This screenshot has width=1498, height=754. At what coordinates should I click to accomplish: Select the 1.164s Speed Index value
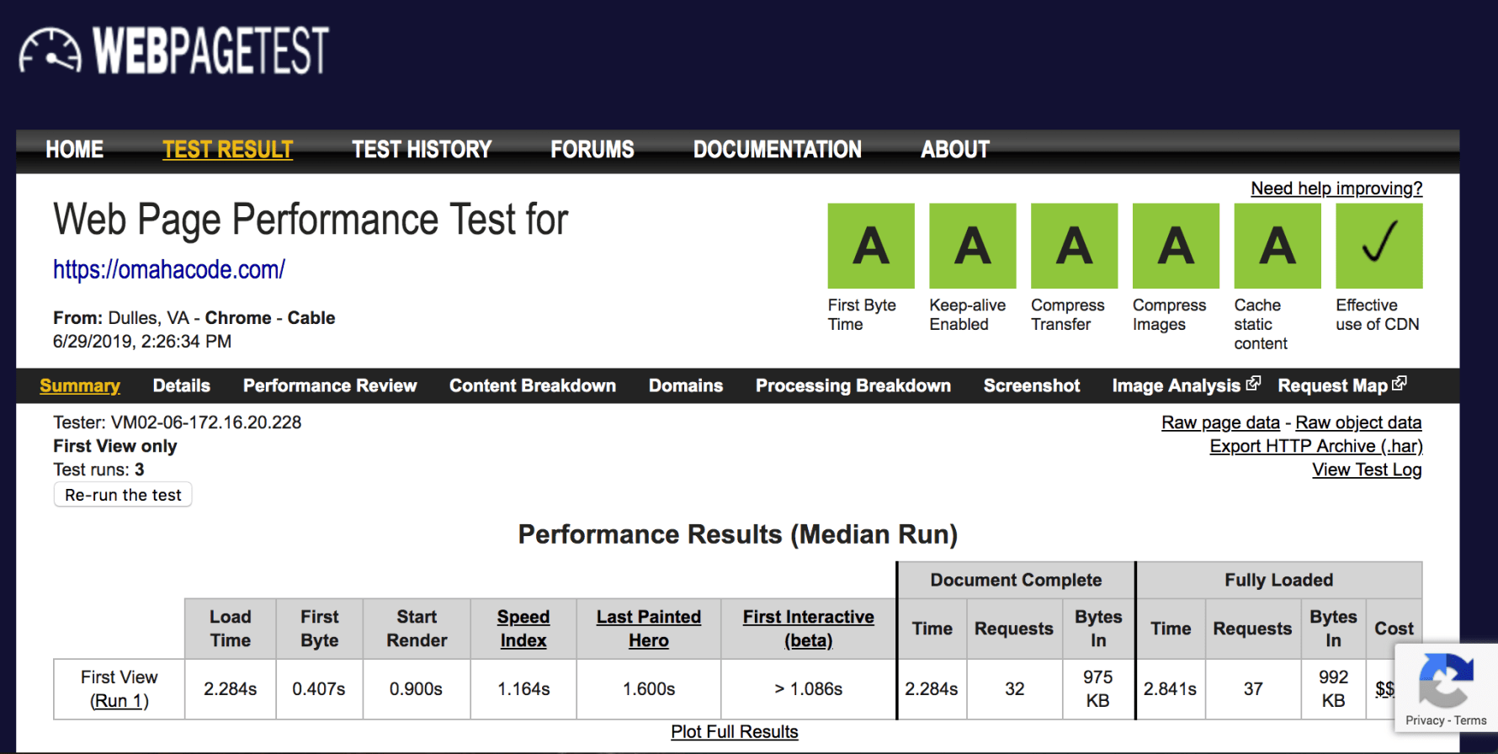[x=523, y=689]
